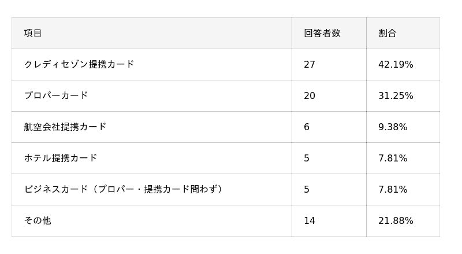Select the ビジネスカード row label

pyautogui.click(x=124, y=189)
